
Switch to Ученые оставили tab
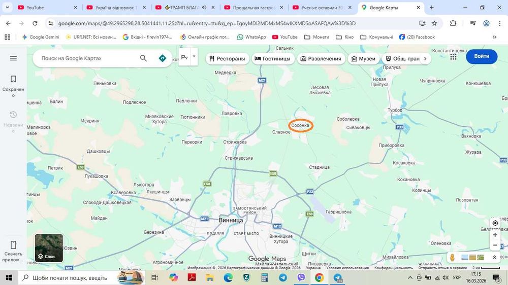[x=323, y=8]
